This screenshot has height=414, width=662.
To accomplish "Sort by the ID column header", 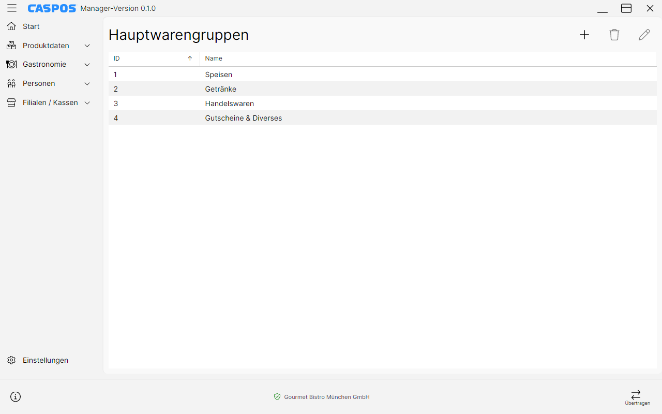I will [154, 58].
